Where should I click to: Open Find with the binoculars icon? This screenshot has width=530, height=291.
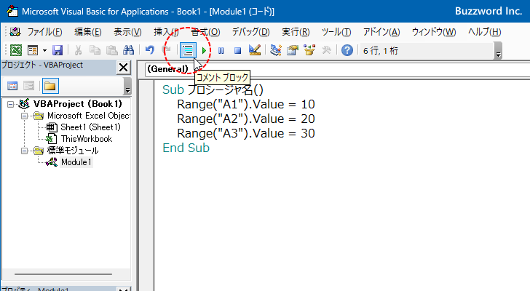click(x=128, y=50)
